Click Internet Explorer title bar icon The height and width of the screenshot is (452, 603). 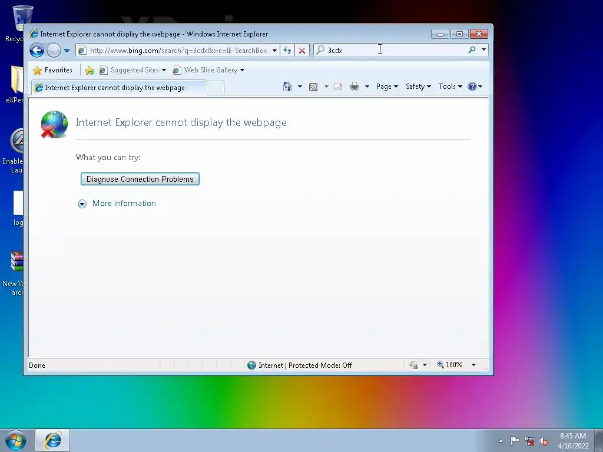[34, 34]
